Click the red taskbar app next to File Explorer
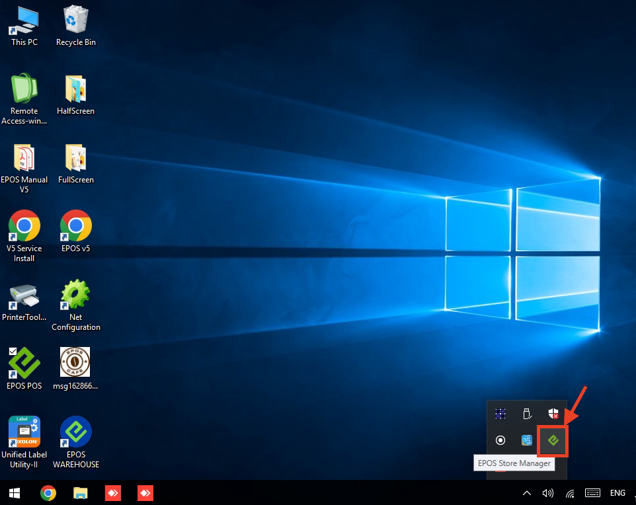Image resolution: width=636 pixels, height=505 pixels. click(x=113, y=493)
